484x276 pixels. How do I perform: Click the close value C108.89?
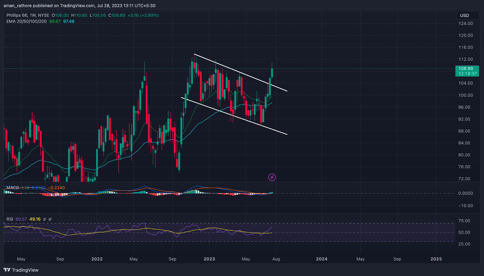(117, 15)
